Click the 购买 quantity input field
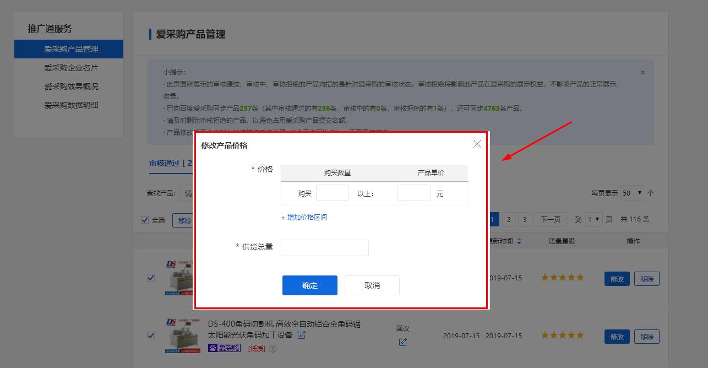This screenshot has height=368, width=708. click(333, 193)
